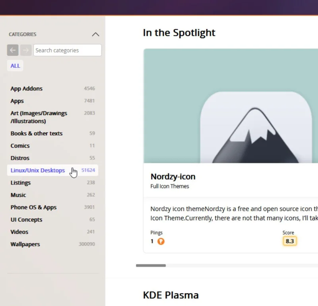Click the 8.3 score badge
Screen dimensions: 318x306
(x=290, y=241)
